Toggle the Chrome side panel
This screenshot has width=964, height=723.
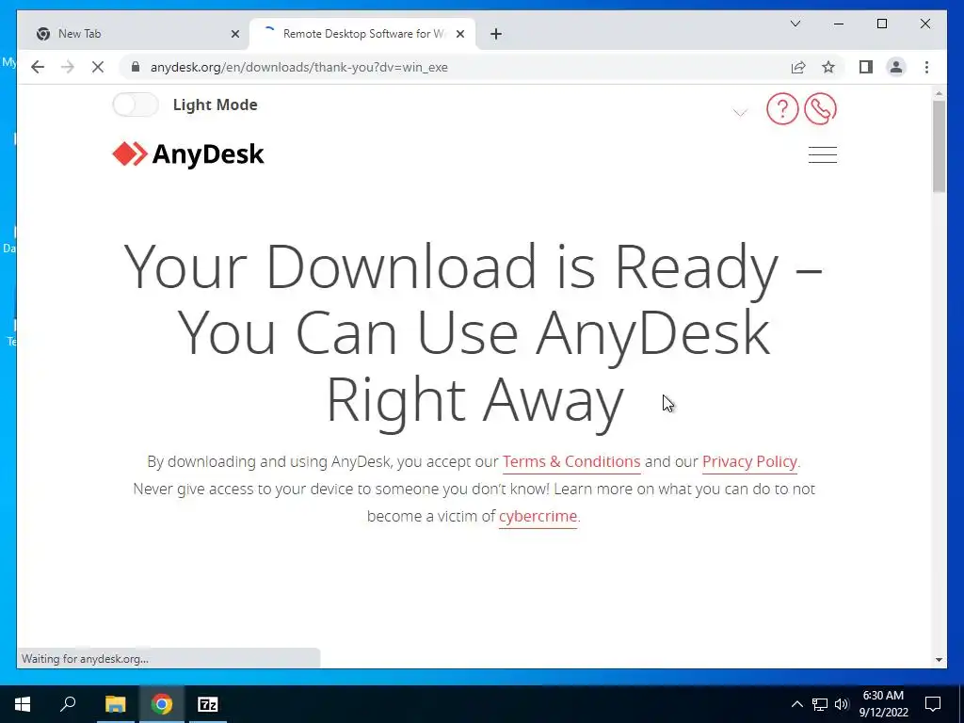pos(866,67)
